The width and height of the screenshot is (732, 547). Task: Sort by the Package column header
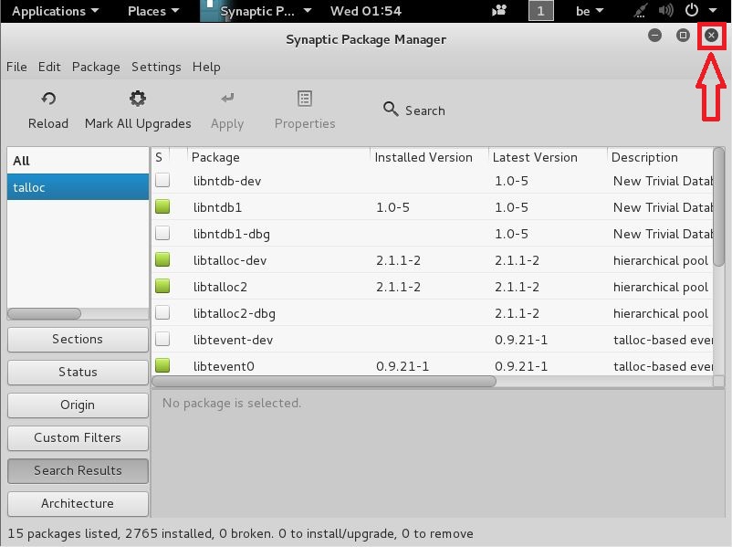(278, 157)
